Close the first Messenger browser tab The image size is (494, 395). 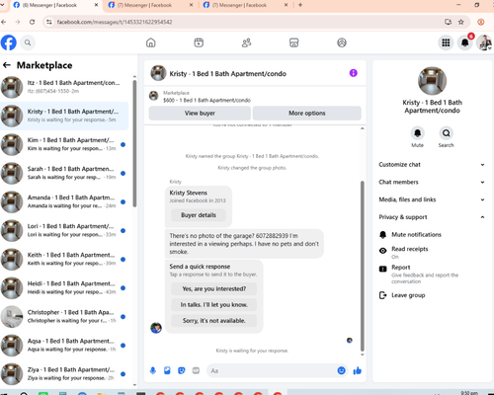(x=96, y=5)
